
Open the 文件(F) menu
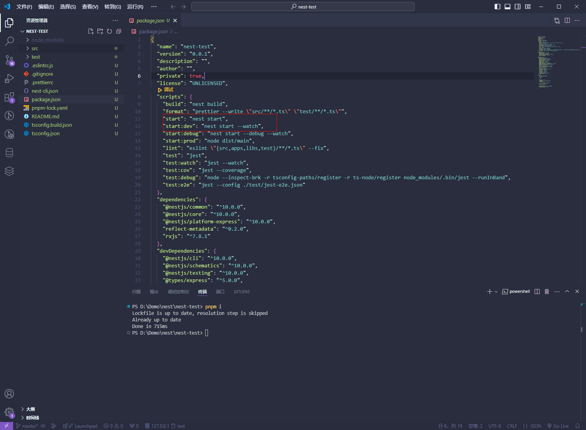click(24, 7)
